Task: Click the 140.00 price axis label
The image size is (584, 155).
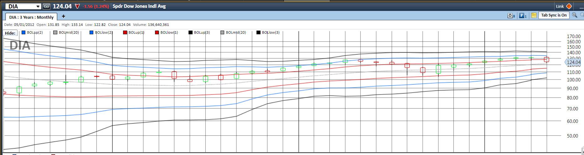Action: tap(574, 52)
